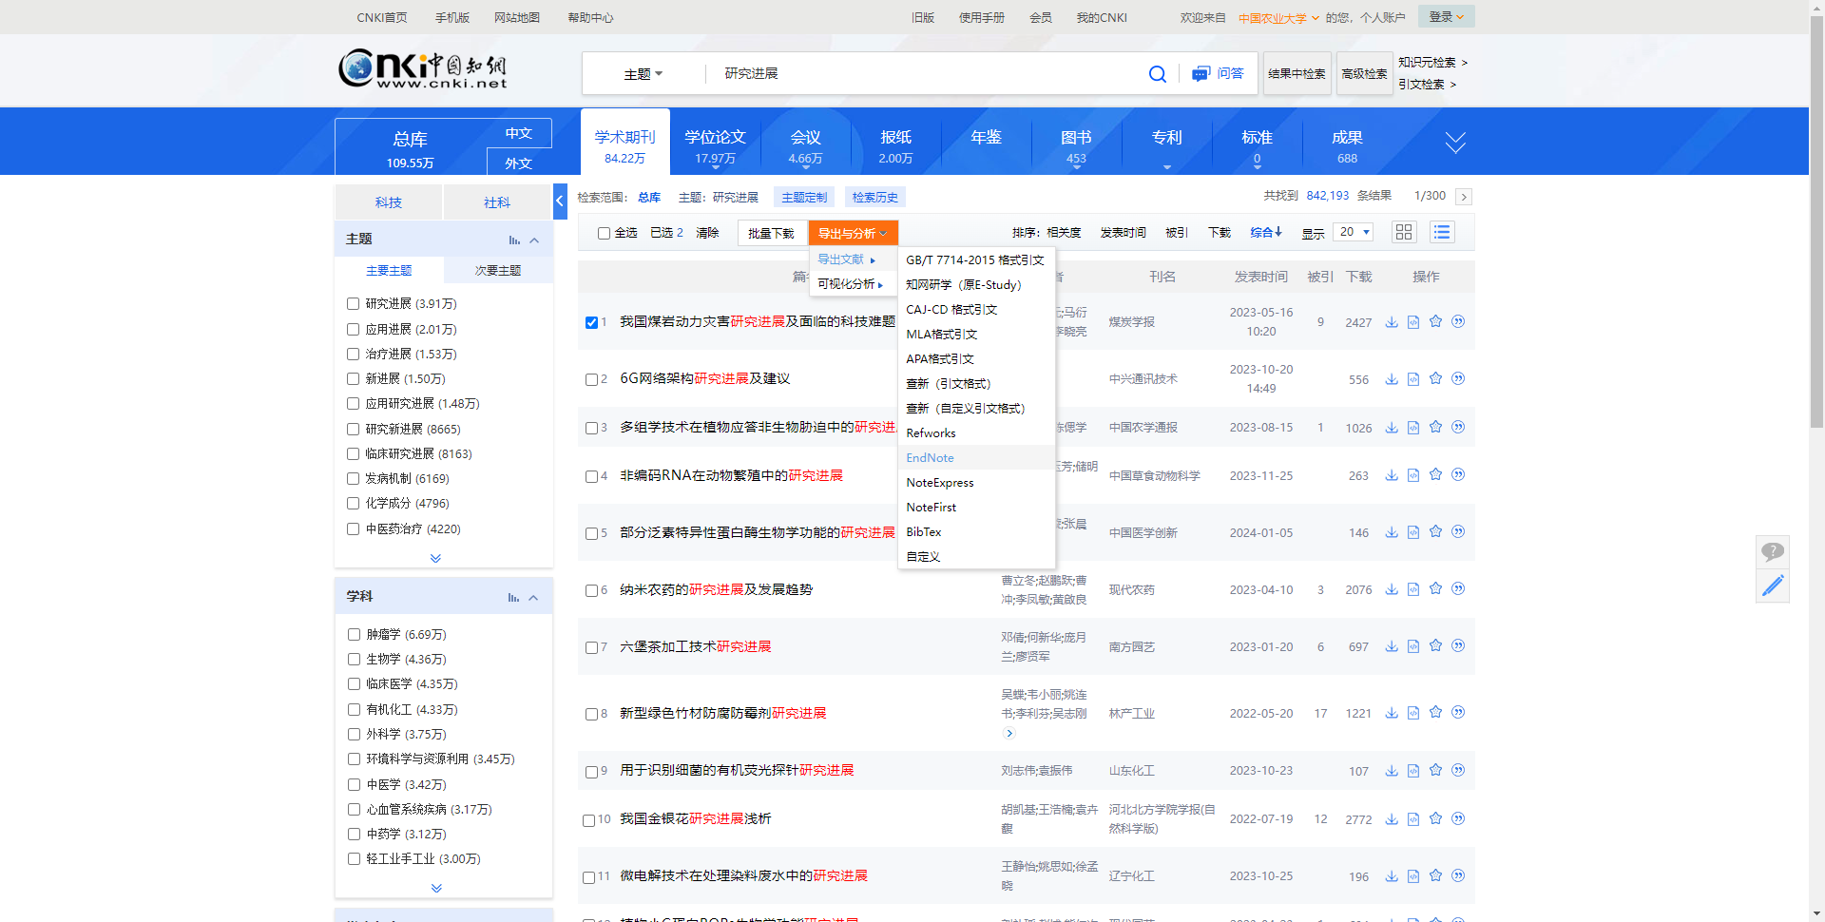Download article 我国煤岩动力灾害研究进展
This screenshot has height=922, width=1825.
[x=1392, y=322]
